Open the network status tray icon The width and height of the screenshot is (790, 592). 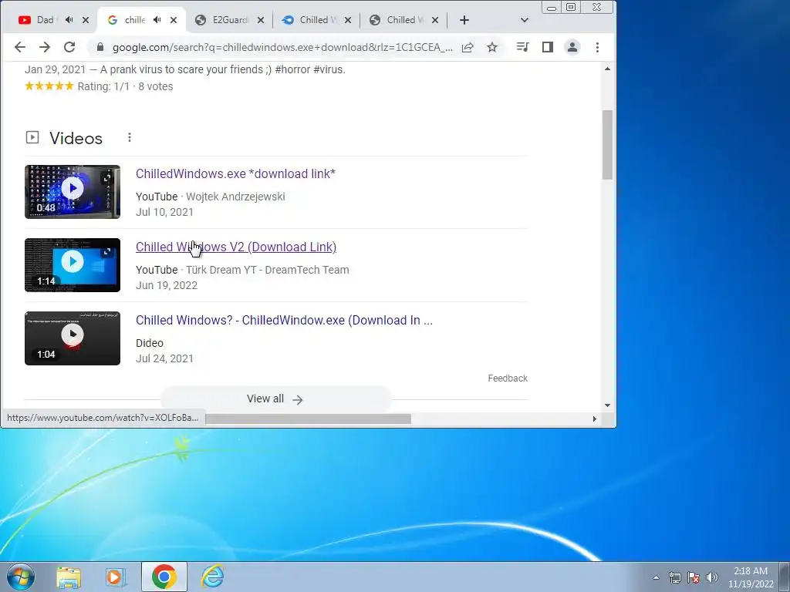(x=674, y=577)
